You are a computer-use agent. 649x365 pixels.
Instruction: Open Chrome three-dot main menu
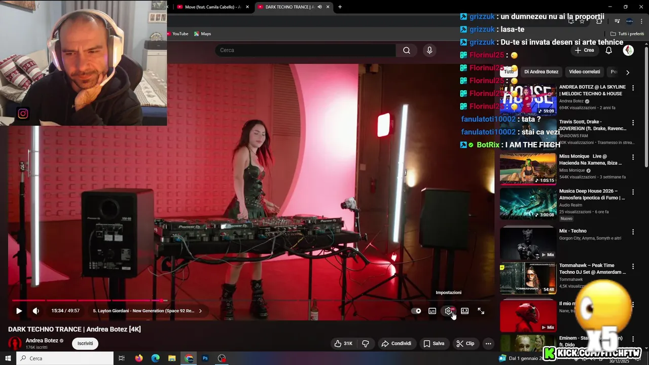pos(642,21)
